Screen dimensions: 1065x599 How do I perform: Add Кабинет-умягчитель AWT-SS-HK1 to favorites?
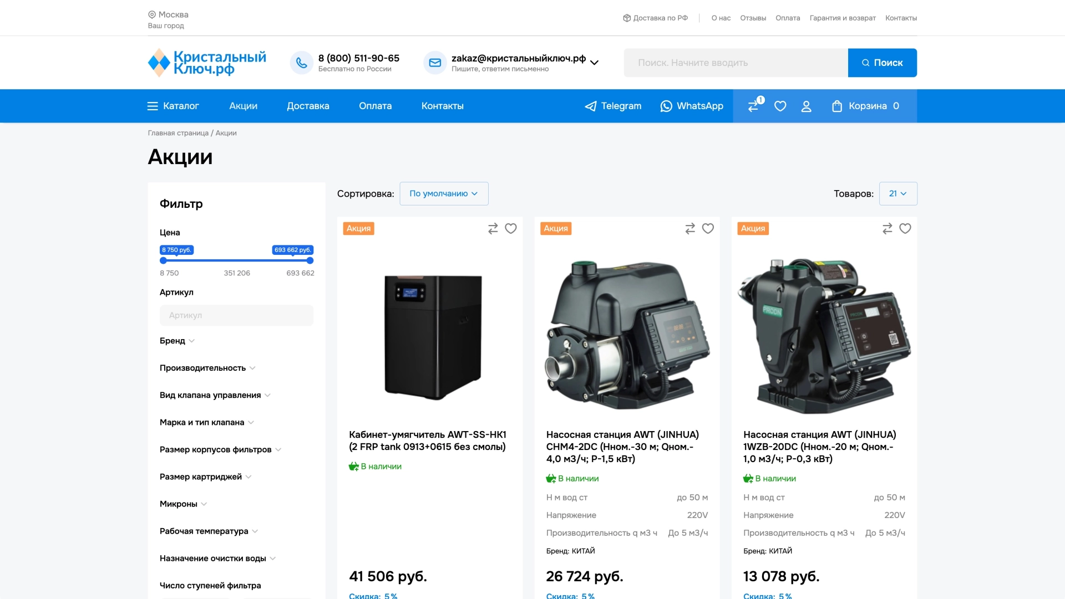[511, 228]
